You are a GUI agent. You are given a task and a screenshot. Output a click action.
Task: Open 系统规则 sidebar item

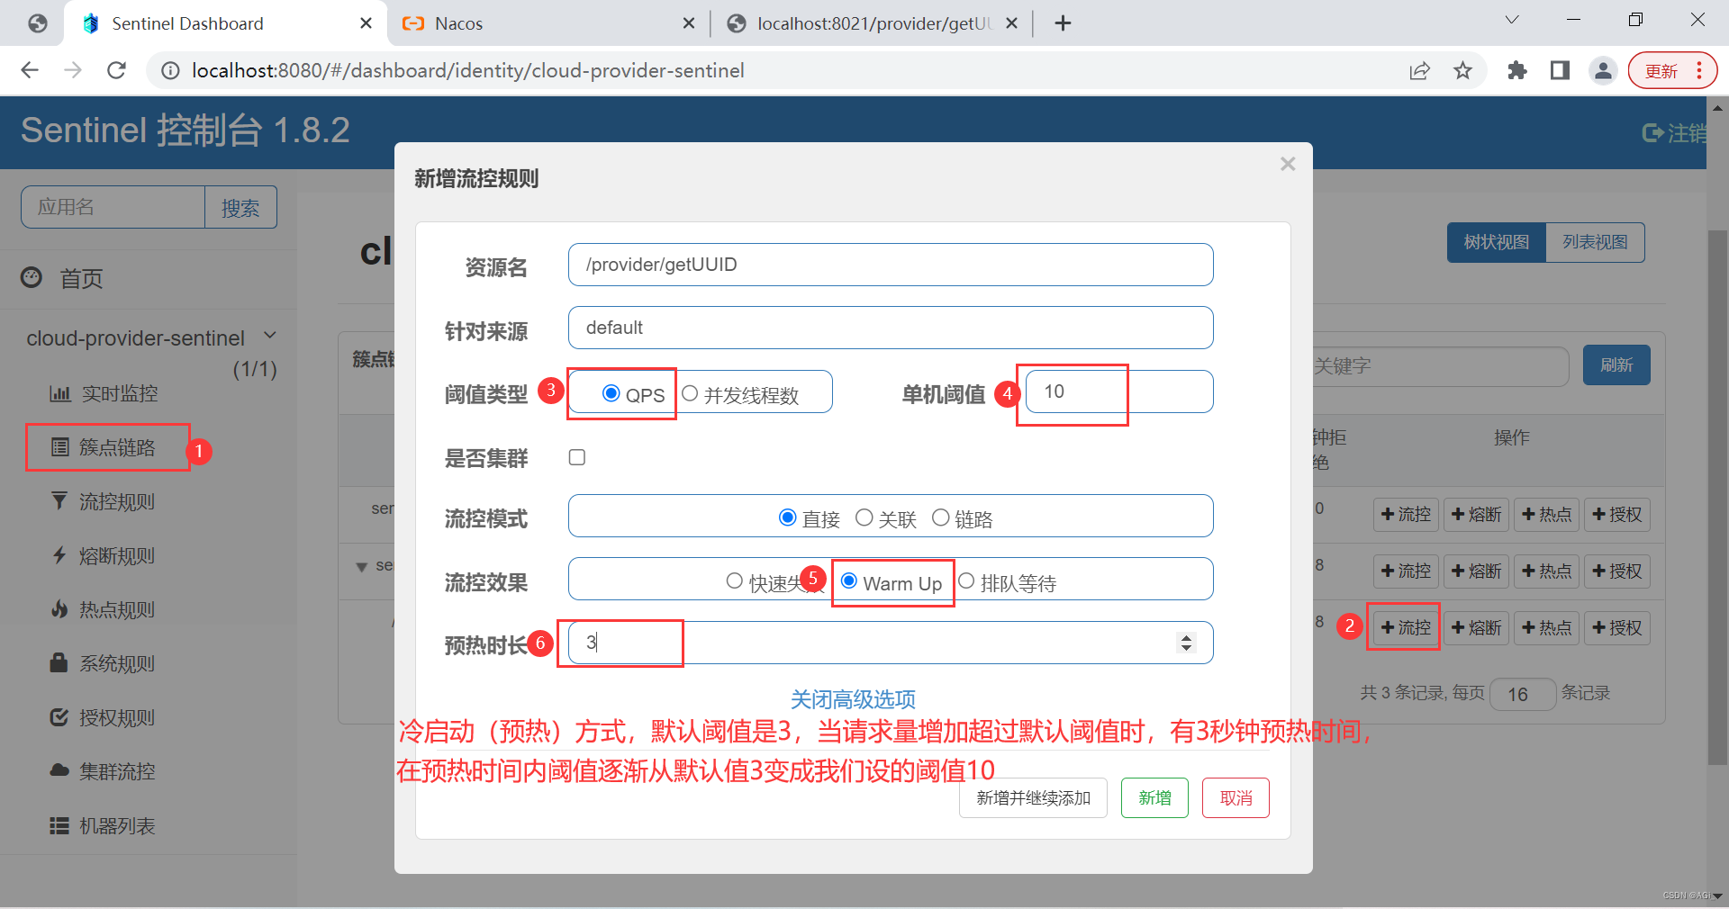point(104,663)
